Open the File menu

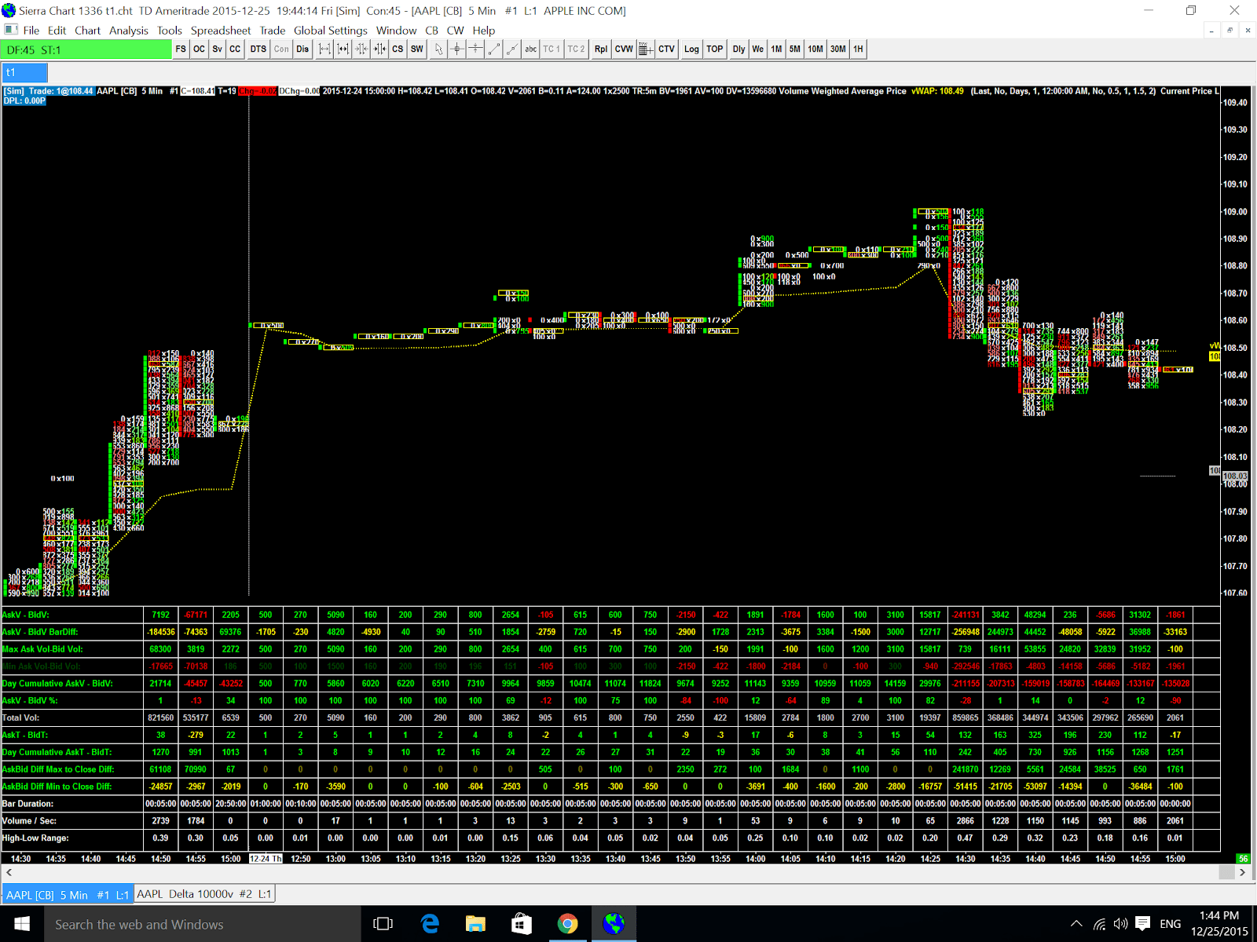click(x=31, y=31)
